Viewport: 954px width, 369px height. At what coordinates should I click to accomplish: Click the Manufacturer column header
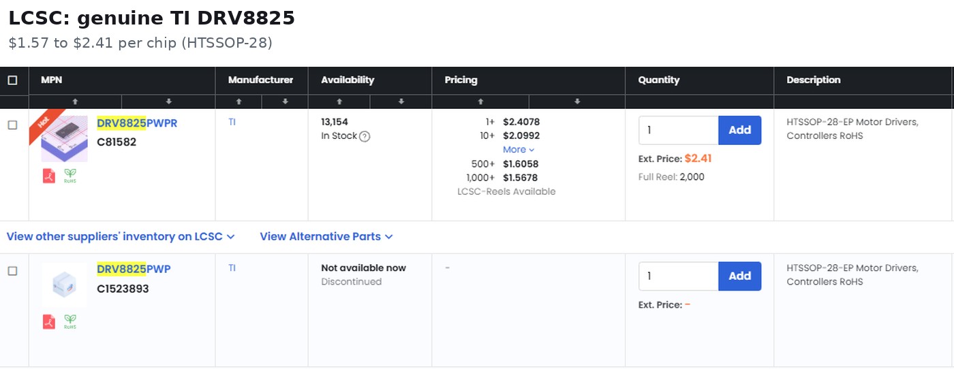[260, 80]
